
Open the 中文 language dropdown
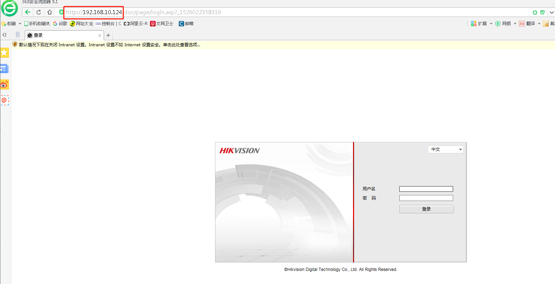coord(445,149)
